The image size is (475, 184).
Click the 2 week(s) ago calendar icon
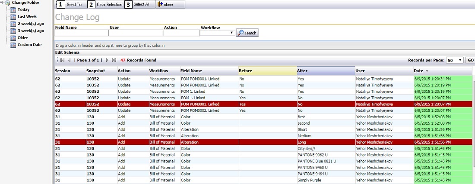(x=13, y=24)
